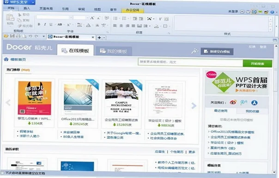This screenshot has height=178, width=279.
Task: Click the Undo arrow icon
Action: tap(30, 36)
